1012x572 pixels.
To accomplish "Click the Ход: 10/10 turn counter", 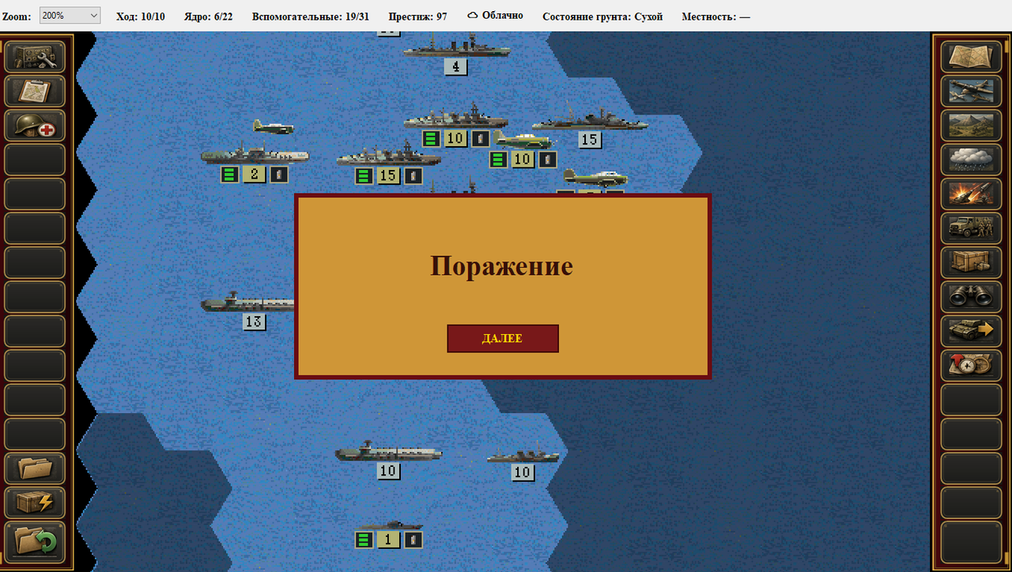I will [141, 16].
